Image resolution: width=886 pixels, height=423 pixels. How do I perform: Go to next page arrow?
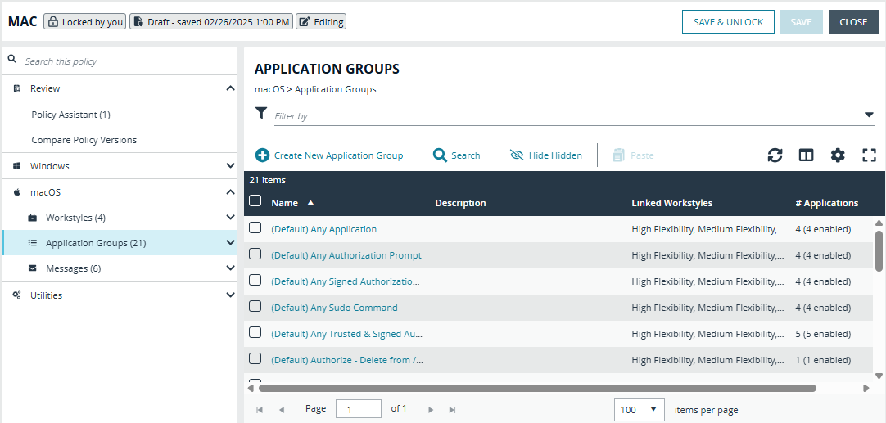(431, 410)
